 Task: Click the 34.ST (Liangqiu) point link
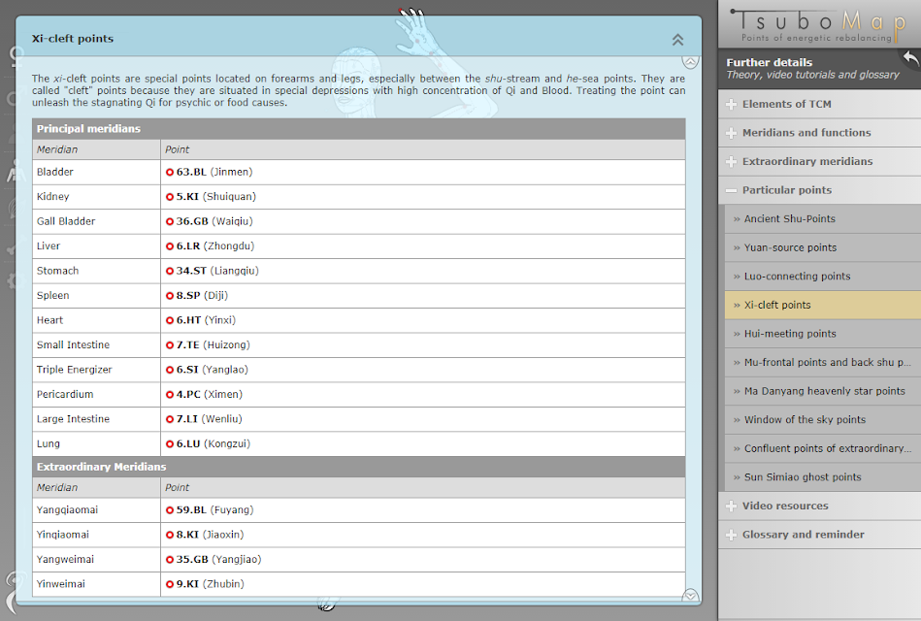point(217,271)
